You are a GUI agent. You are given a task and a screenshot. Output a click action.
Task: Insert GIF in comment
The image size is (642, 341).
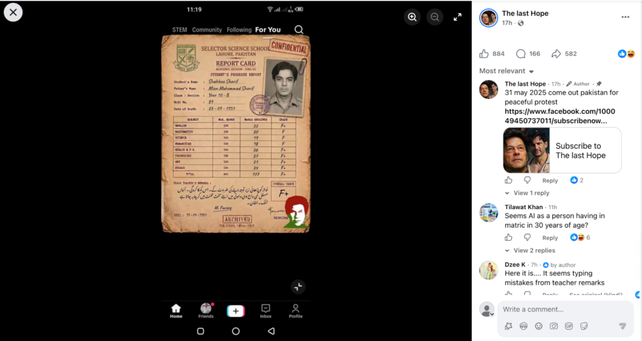569,326
